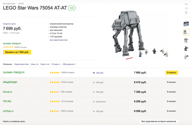Click the add-to-comparison list icon

pos(186,8)
